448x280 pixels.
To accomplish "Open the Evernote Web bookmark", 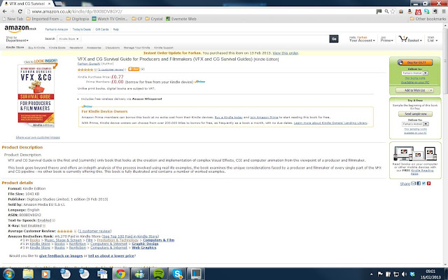I will coord(181,19).
